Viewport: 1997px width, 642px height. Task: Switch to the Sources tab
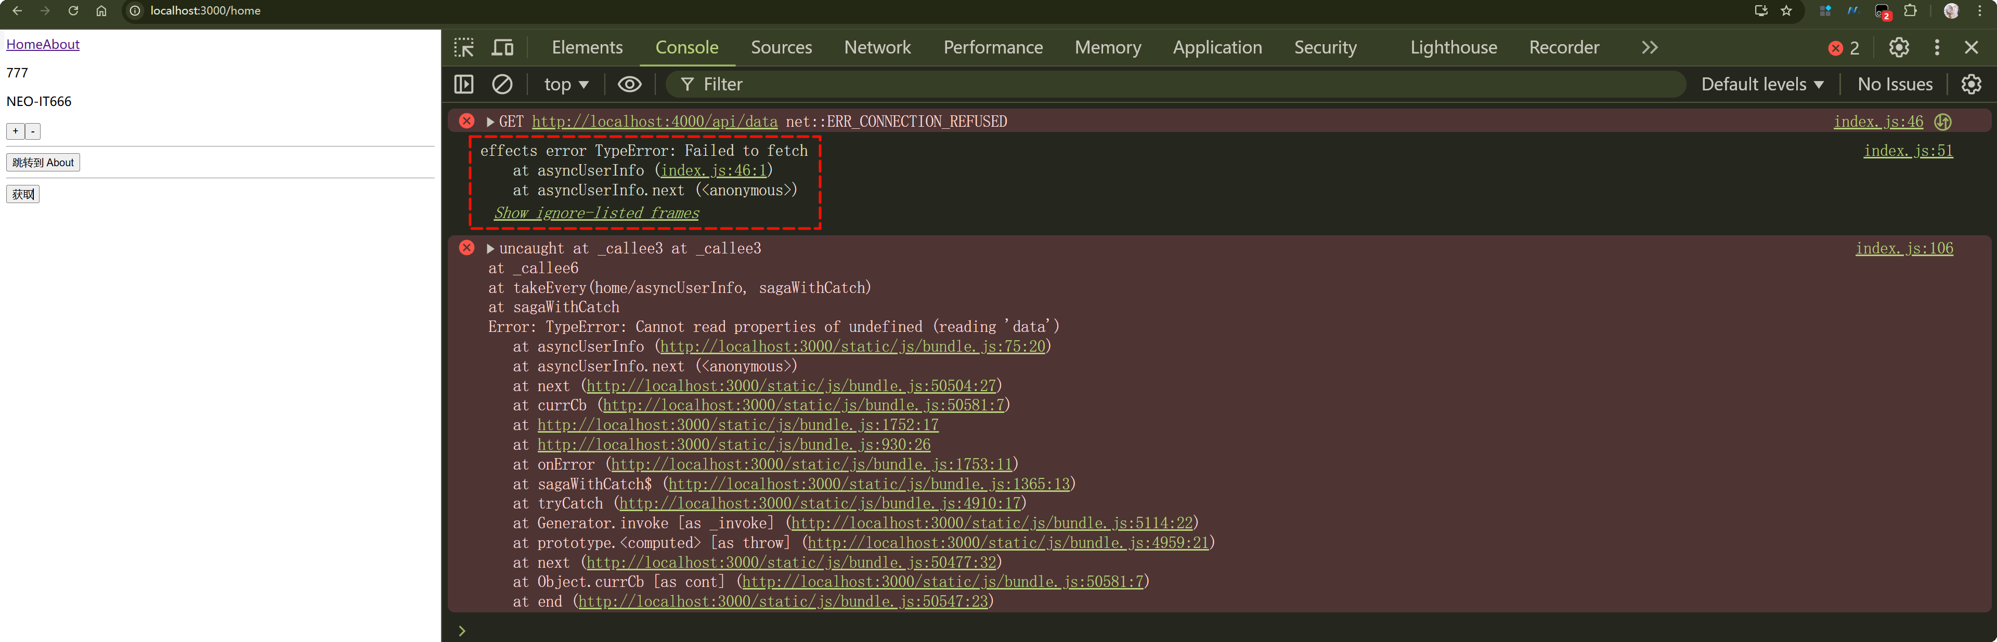[x=781, y=48]
